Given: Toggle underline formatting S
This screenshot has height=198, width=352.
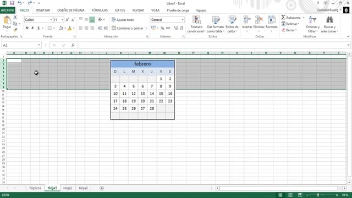Looking at the screenshot, I should point(38,28).
